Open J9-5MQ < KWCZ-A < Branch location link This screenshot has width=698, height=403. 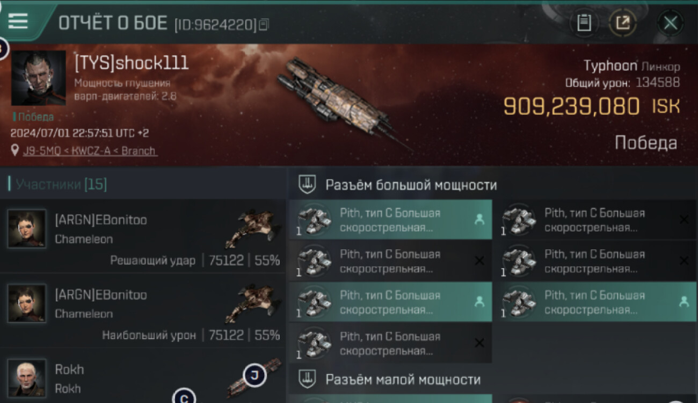[90, 150]
